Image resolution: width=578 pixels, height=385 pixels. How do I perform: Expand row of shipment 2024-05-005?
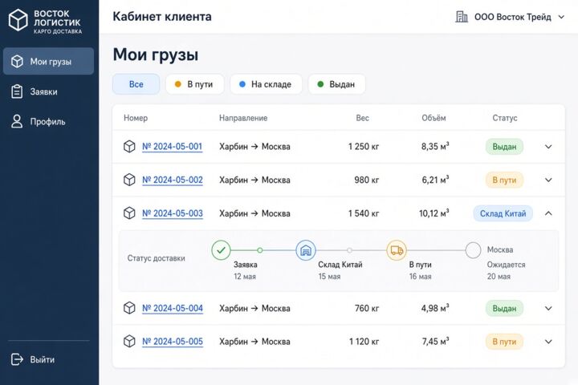(x=548, y=342)
